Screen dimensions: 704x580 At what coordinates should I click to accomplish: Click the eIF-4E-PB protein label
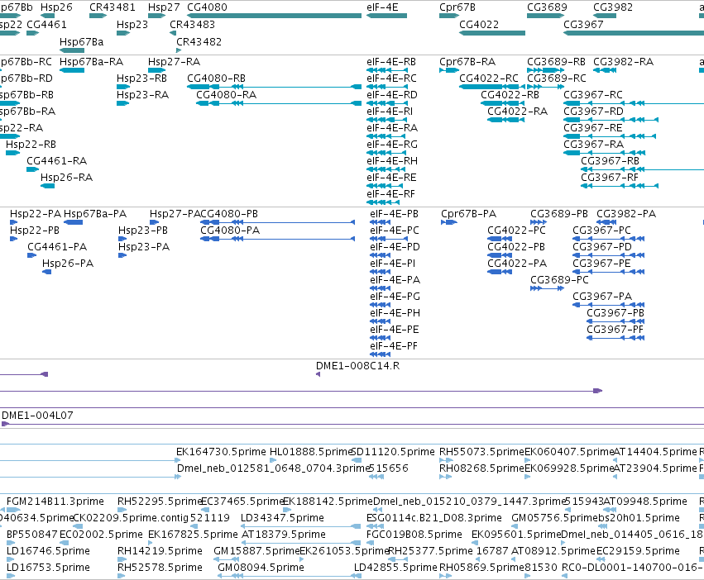pos(395,213)
